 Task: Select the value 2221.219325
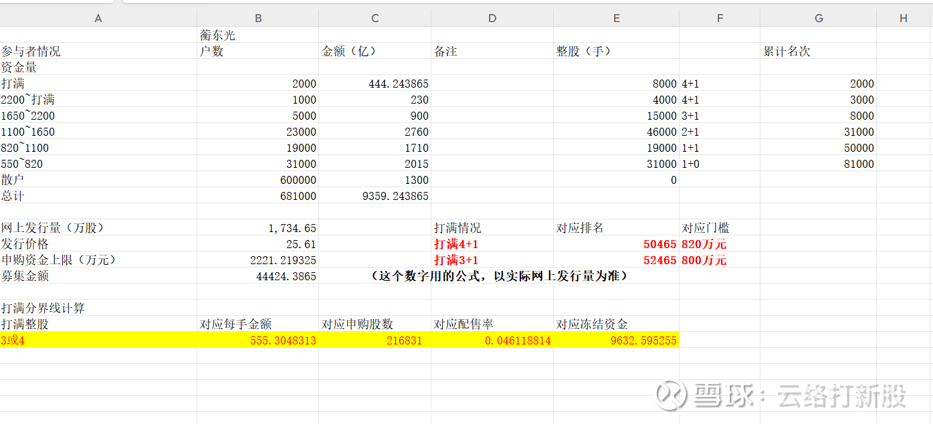257,260
